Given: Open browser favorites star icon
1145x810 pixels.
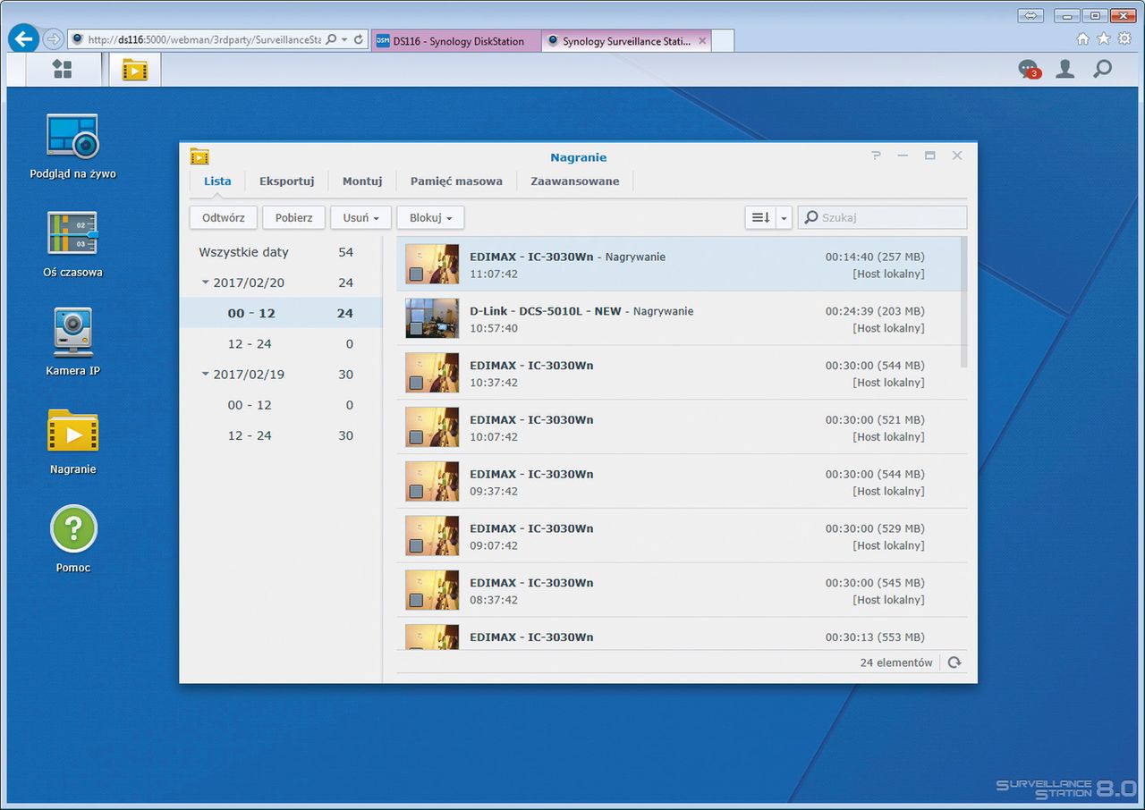Looking at the screenshot, I should [x=1104, y=39].
